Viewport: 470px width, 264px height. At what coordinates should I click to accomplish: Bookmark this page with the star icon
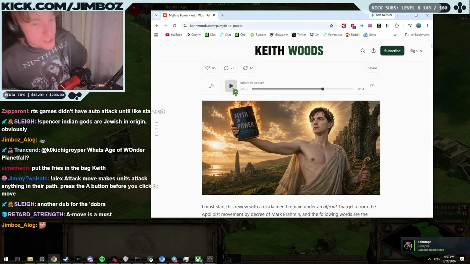click(331, 26)
